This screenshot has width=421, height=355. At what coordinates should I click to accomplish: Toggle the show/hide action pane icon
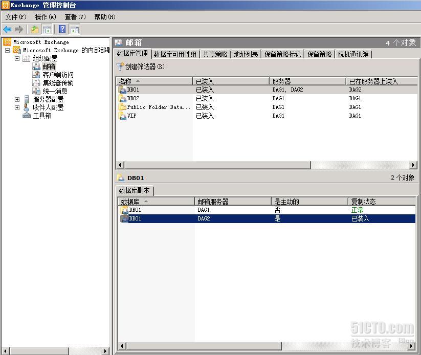click(x=75, y=29)
